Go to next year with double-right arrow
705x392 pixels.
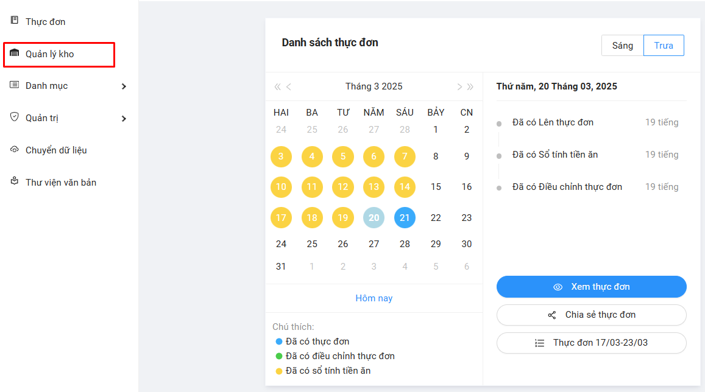pos(470,86)
